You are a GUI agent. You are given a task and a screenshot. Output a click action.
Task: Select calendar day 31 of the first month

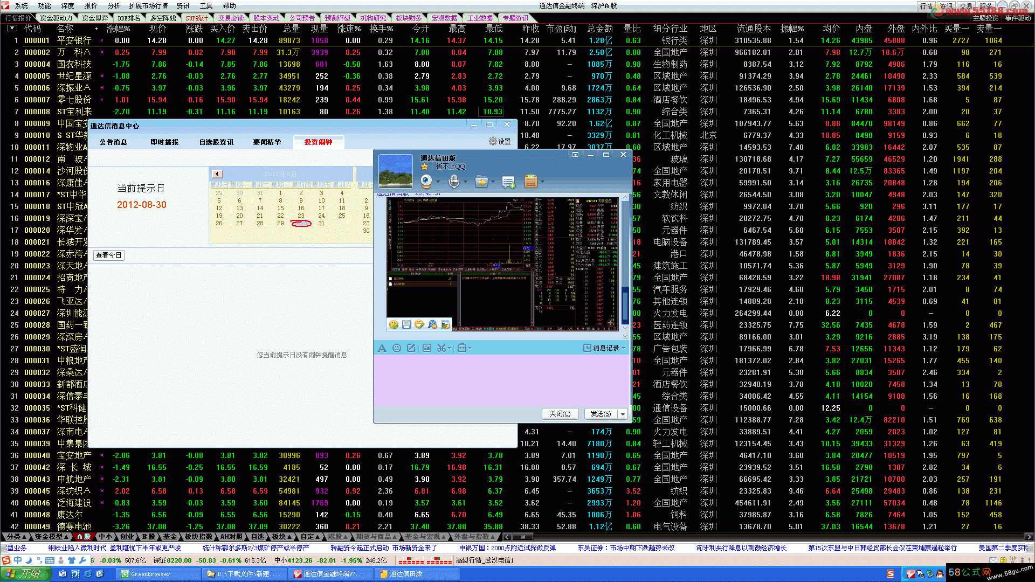click(x=321, y=223)
